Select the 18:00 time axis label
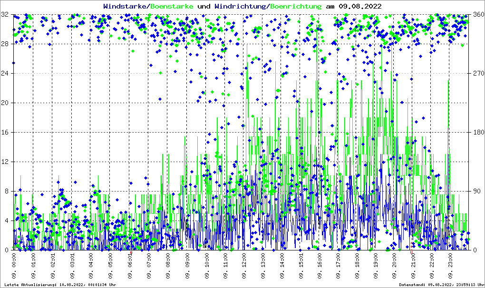The height and width of the screenshot is (288, 485). [x=357, y=265]
